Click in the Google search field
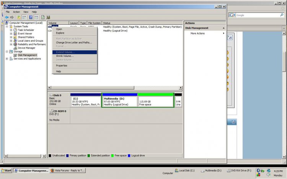Screen dimensions: 287x179 tap(258, 15)
